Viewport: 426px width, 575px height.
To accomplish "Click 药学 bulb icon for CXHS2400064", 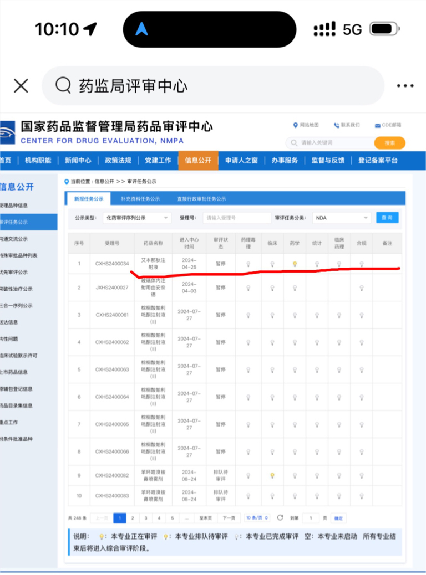I will [x=295, y=397].
